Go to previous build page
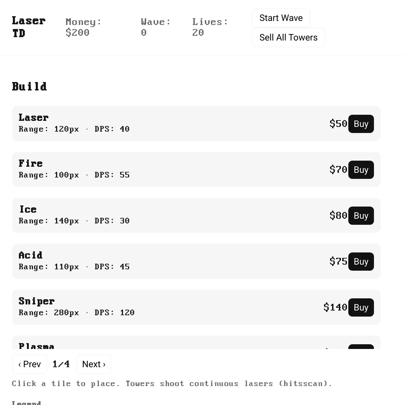The width and height of the screenshot is (405, 405). [30, 364]
